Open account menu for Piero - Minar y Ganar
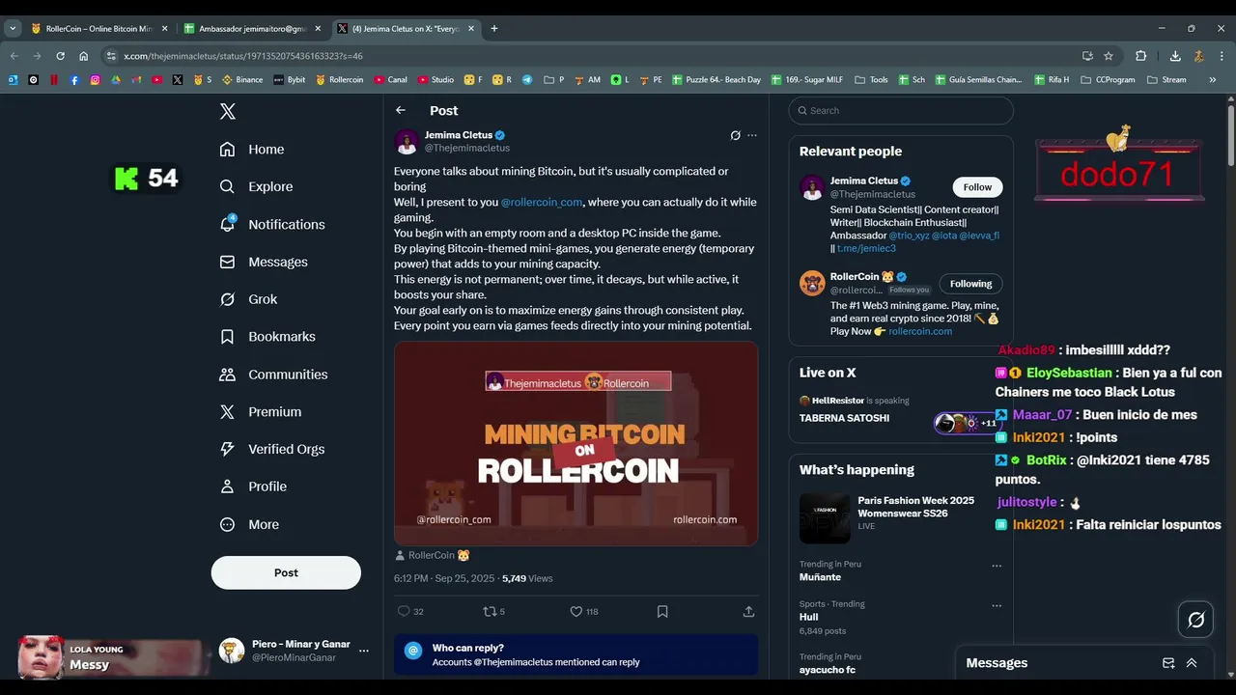 point(363,651)
